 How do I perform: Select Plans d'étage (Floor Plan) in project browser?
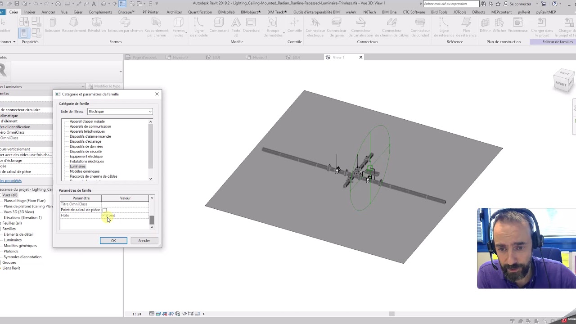pyautogui.click(x=25, y=201)
